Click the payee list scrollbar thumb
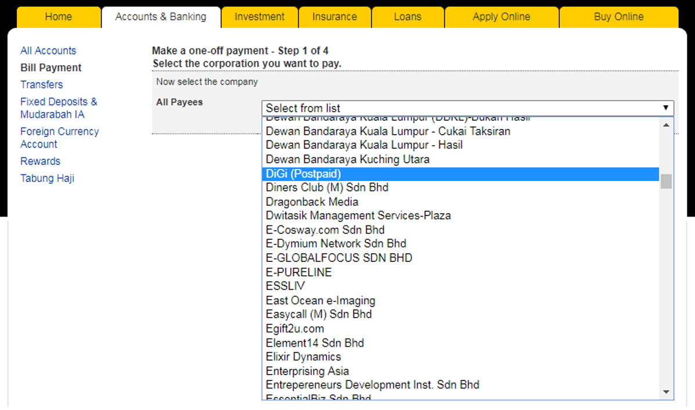Screen dimensions: 695x410 pyautogui.click(x=666, y=181)
